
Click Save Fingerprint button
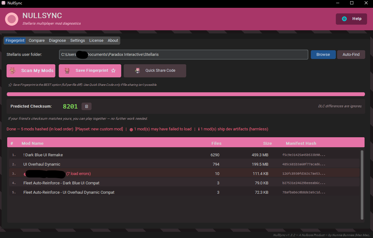tap(90, 70)
